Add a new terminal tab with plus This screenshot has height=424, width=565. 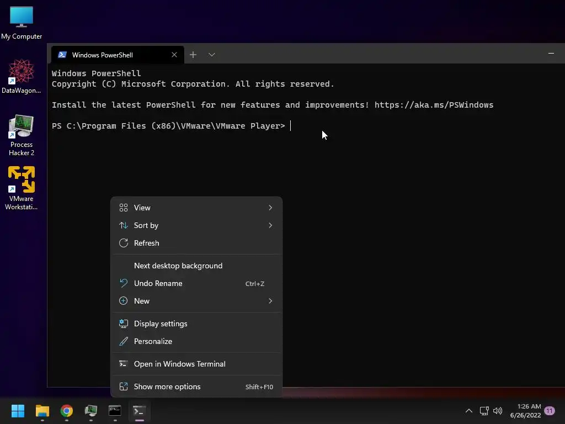pyautogui.click(x=193, y=55)
